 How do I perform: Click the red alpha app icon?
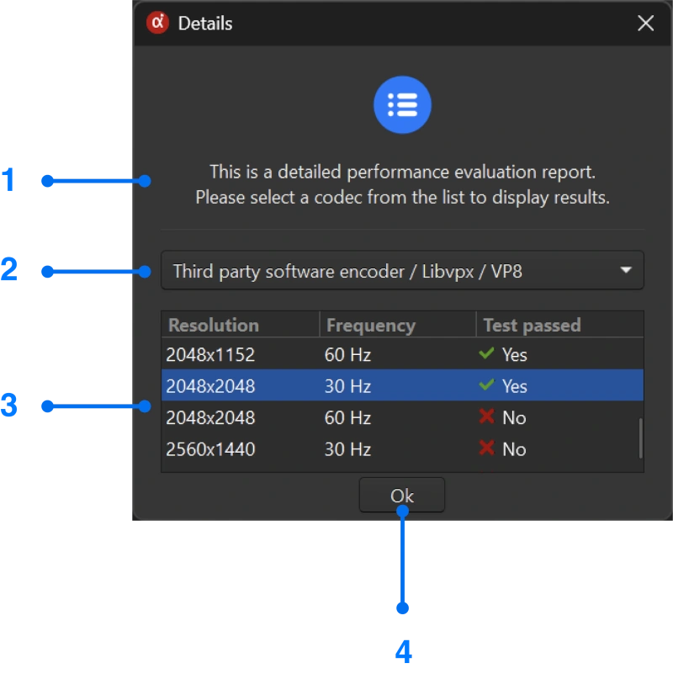(156, 24)
